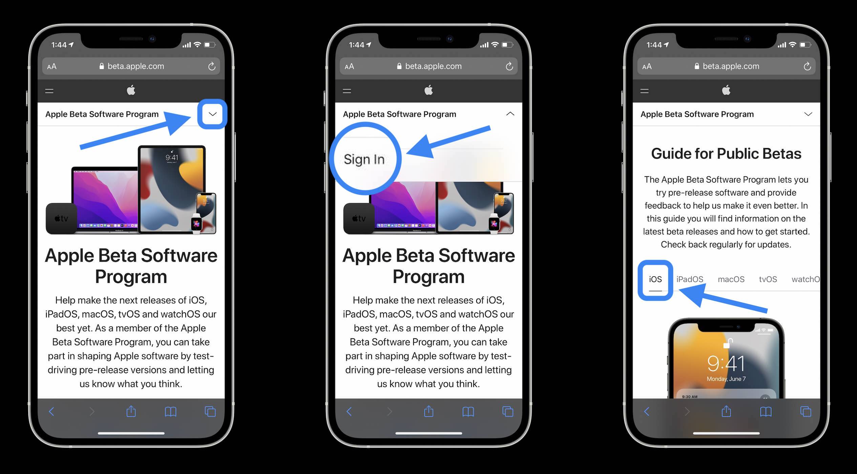This screenshot has height=474, width=857.
Task: Select the macOS beta tab
Action: tap(731, 279)
